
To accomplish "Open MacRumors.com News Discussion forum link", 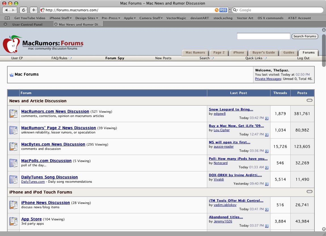I will pyautogui.click(x=55, y=111).
